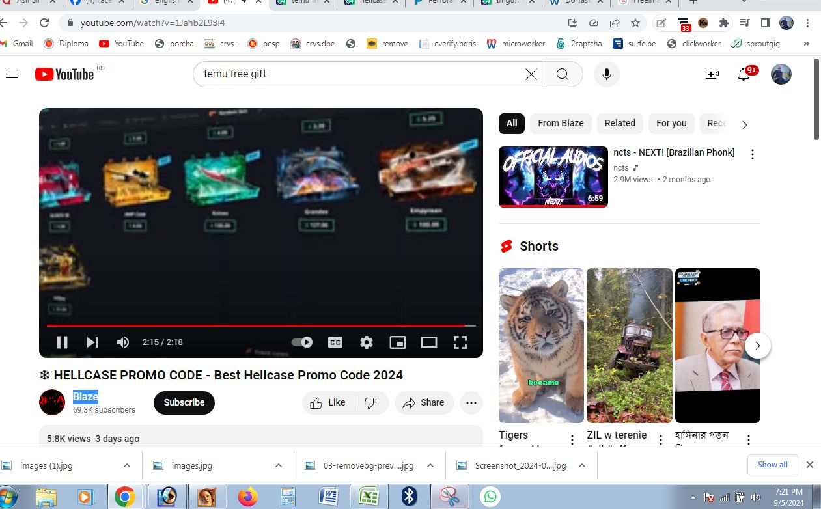Screen dimensions: 821x509
Task: Open options for the Tigers short
Action: point(572,440)
